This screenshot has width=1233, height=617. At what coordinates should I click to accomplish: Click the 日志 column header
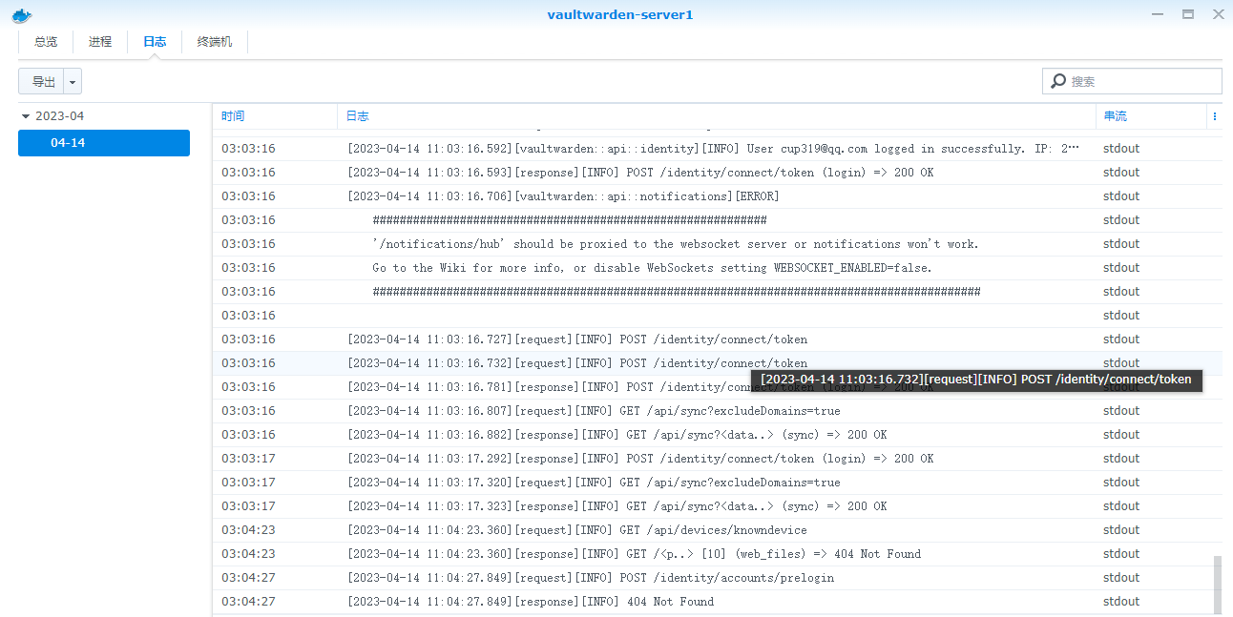[717, 116]
